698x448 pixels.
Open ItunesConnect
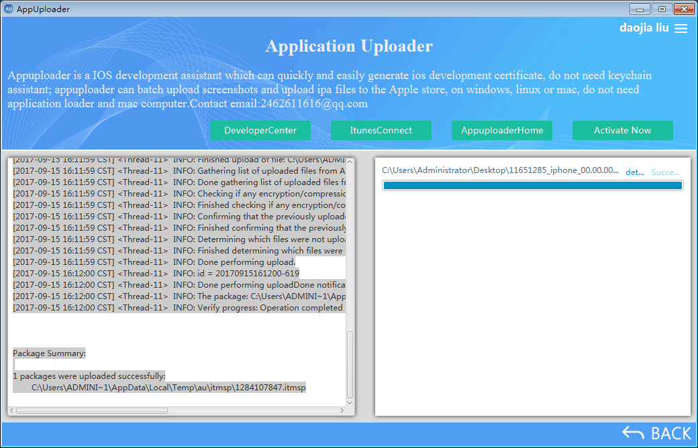[381, 130]
